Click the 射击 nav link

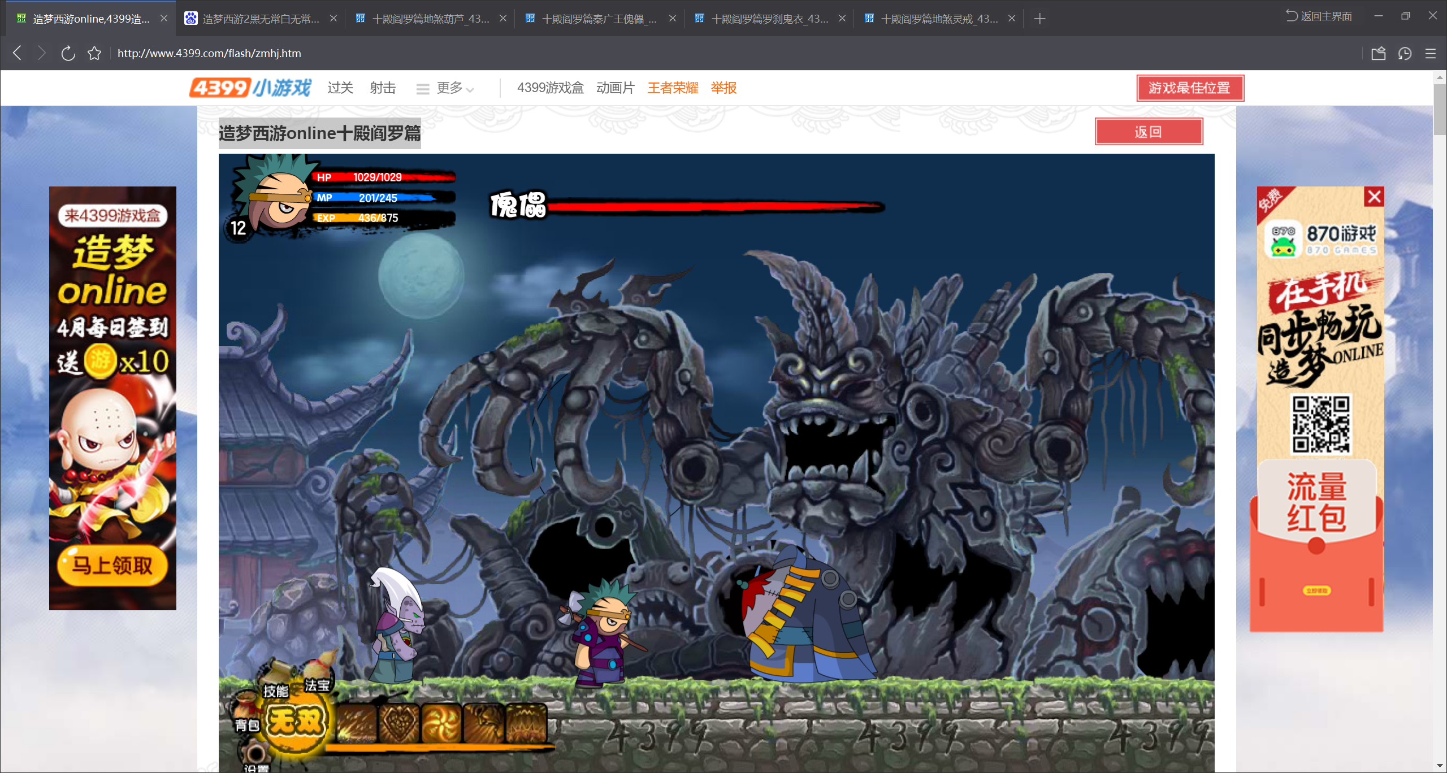point(383,88)
